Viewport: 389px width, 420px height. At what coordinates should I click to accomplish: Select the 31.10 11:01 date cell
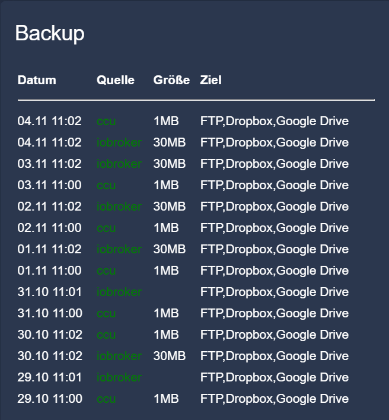pyautogui.click(x=50, y=292)
